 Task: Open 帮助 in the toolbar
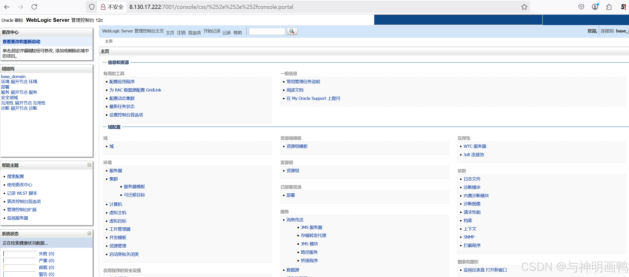pyautogui.click(x=238, y=33)
